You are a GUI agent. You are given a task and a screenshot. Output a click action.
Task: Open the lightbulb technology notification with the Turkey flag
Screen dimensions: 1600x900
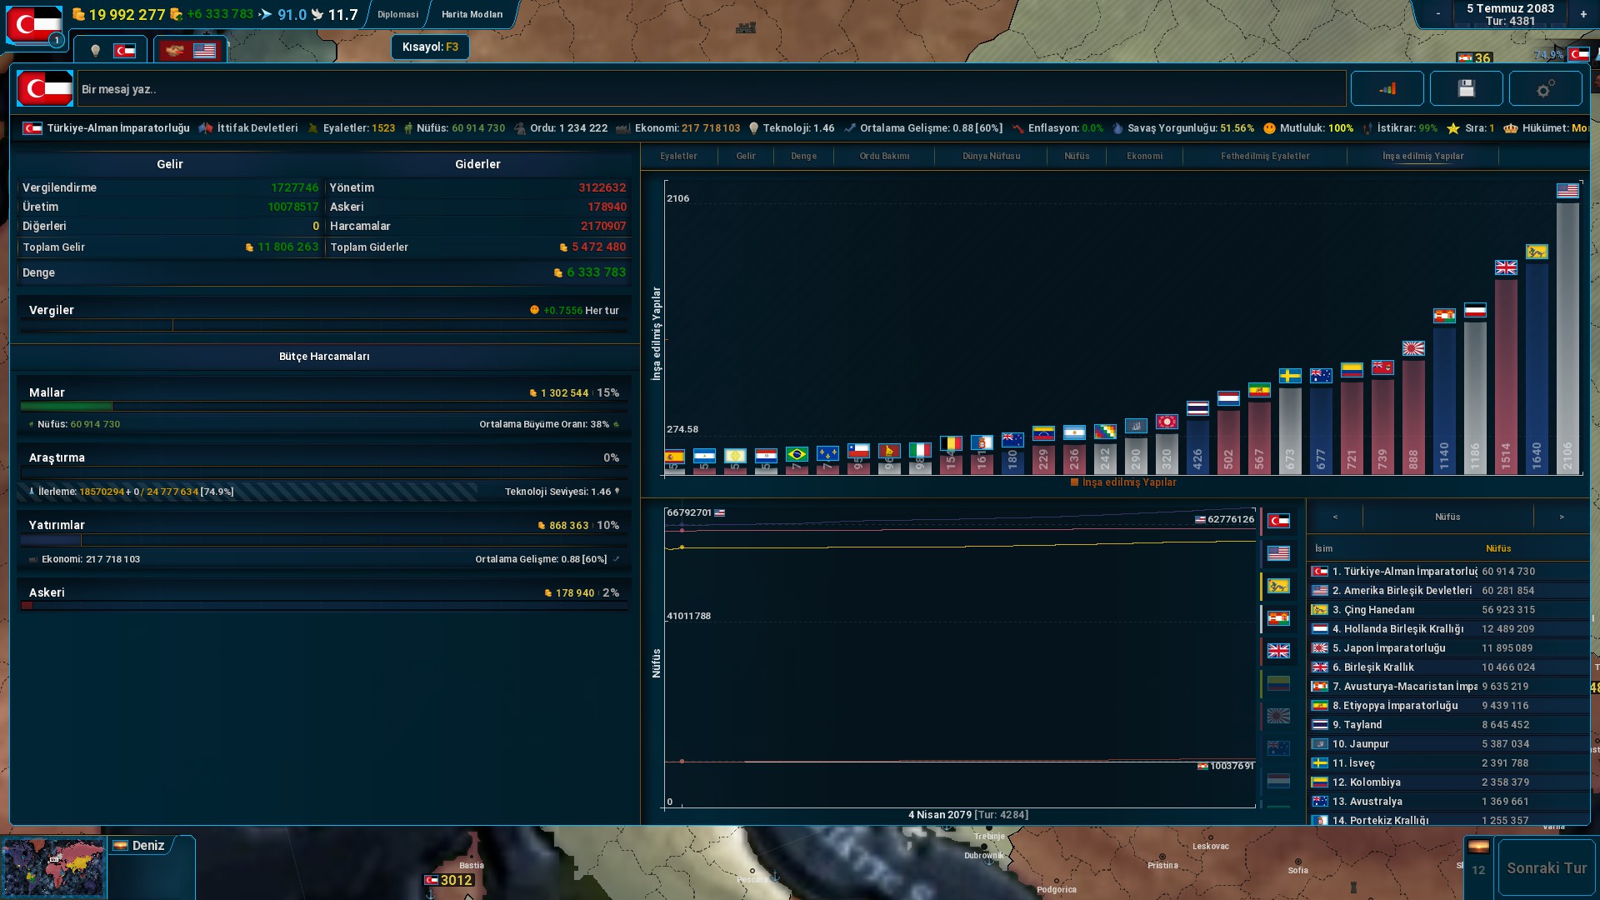(x=111, y=51)
